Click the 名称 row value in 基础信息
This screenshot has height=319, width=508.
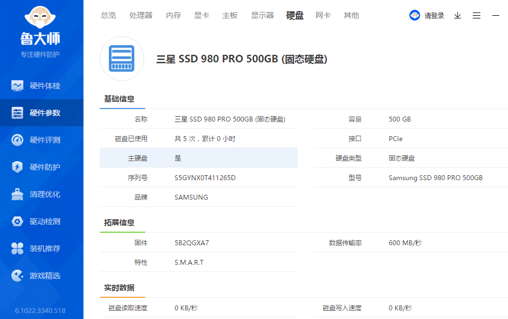pyautogui.click(x=230, y=119)
